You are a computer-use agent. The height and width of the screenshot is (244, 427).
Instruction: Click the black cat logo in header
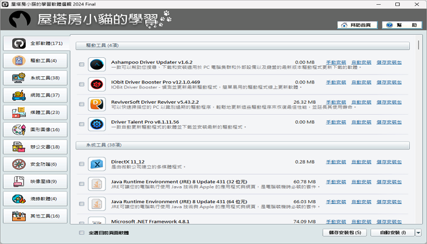tap(20, 19)
